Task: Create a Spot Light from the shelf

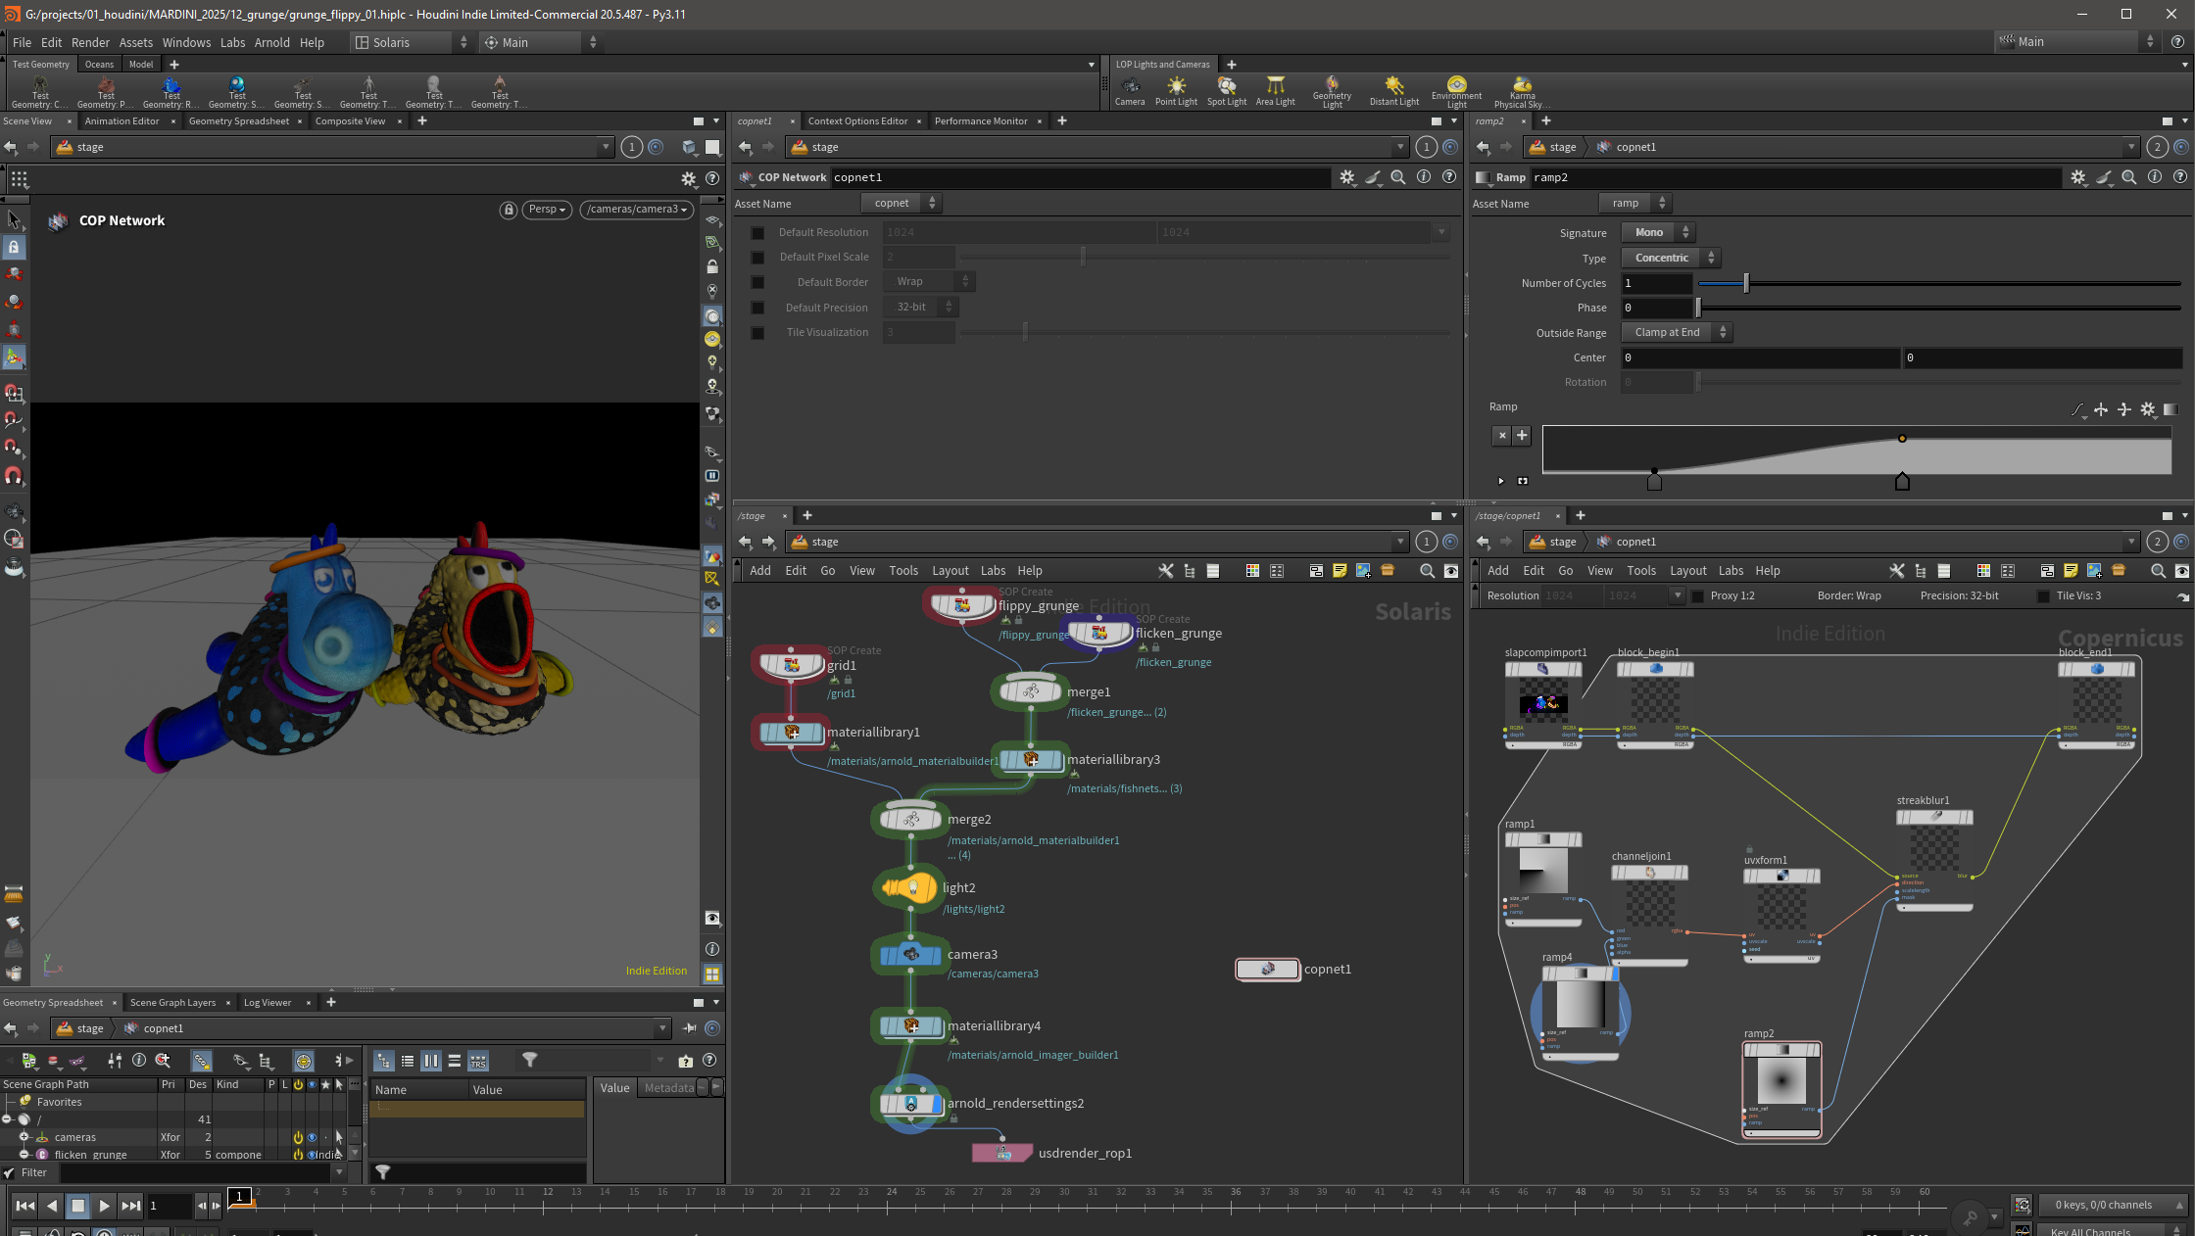Action: 1227,91
